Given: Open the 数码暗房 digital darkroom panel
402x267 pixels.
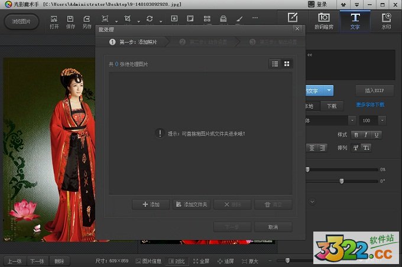Looking at the screenshot, I should coord(323,21).
